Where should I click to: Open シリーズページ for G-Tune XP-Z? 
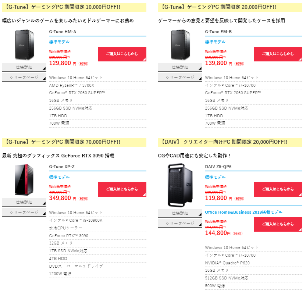[24, 213]
